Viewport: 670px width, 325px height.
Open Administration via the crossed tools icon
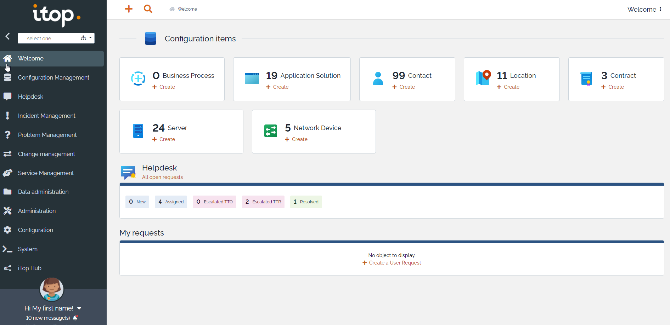click(x=8, y=210)
